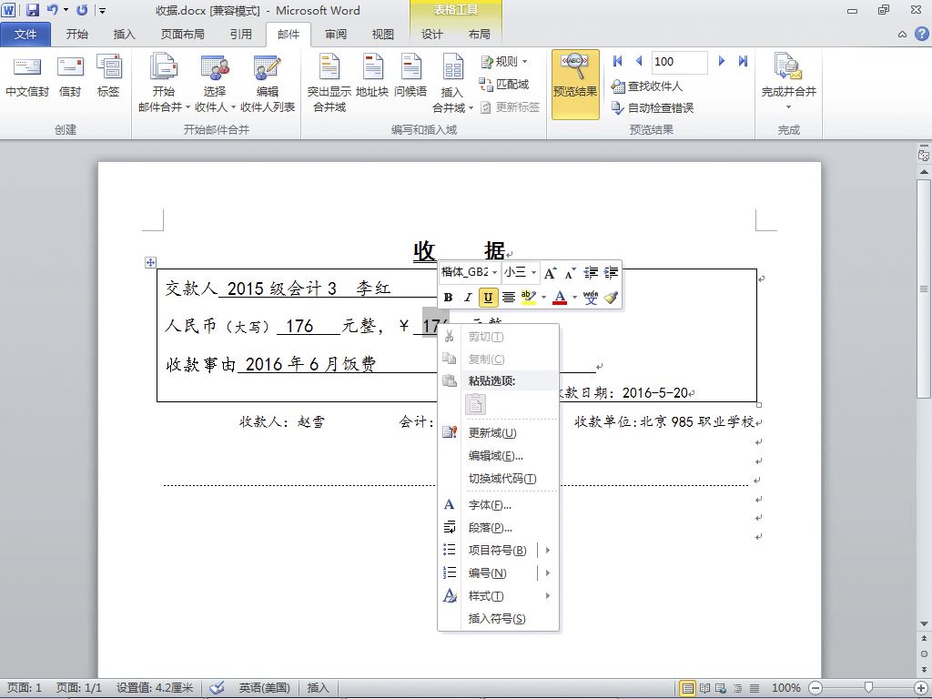This screenshot has width=932, height=699.
Task: Click Edit Recipient List (编辑收件人列表)
Action: point(268,83)
